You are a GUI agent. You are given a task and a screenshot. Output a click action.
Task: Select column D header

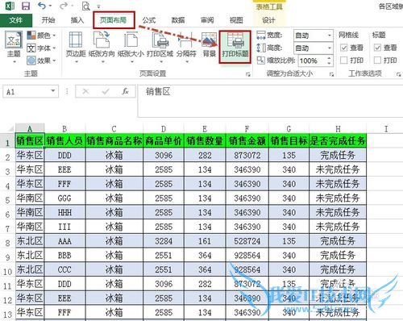pyautogui.click(x=164, y=129)
